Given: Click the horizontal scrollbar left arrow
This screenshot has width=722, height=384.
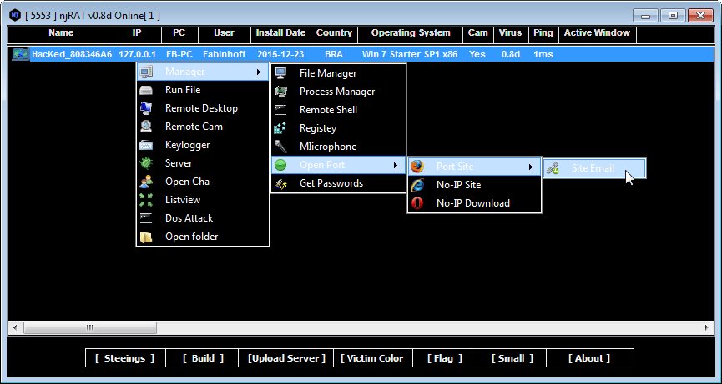Looking at the screenshot, I should [15, 328].
